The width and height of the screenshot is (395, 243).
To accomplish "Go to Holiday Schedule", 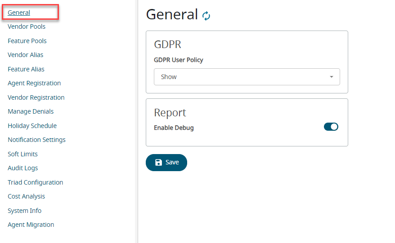I will click(x=32, y=126).
